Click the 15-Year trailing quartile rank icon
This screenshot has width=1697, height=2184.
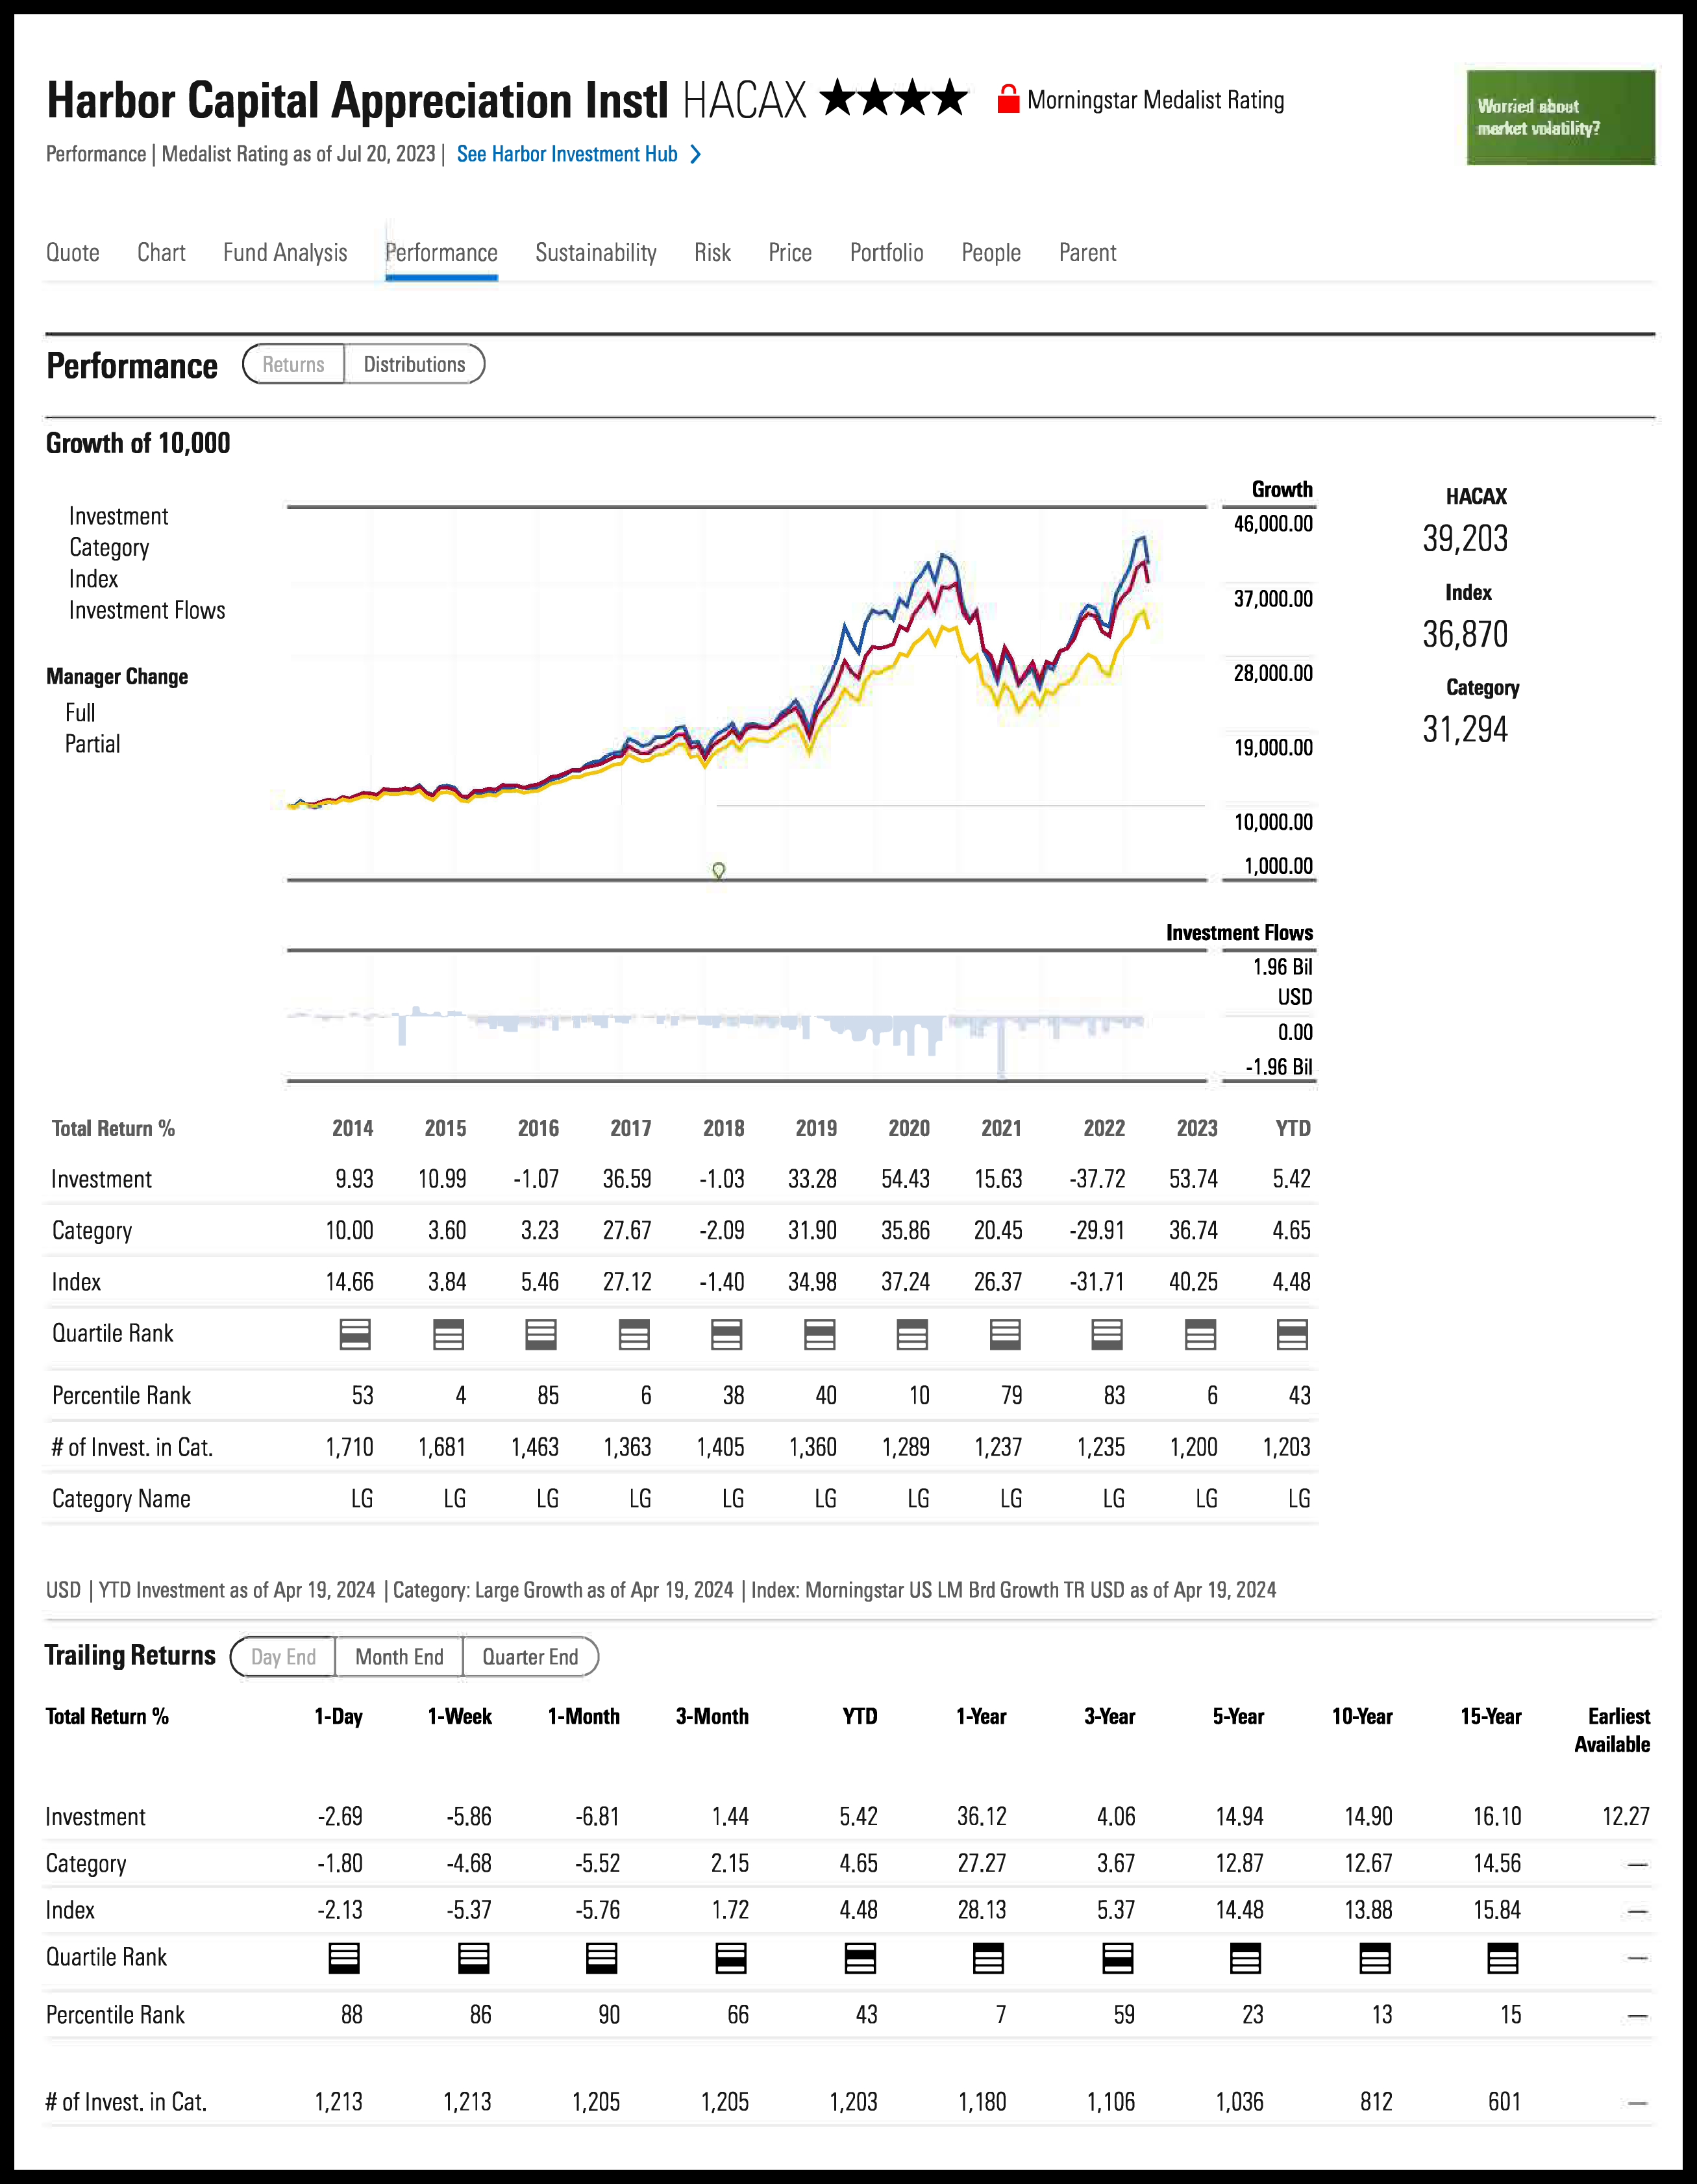(1503, 1958)
